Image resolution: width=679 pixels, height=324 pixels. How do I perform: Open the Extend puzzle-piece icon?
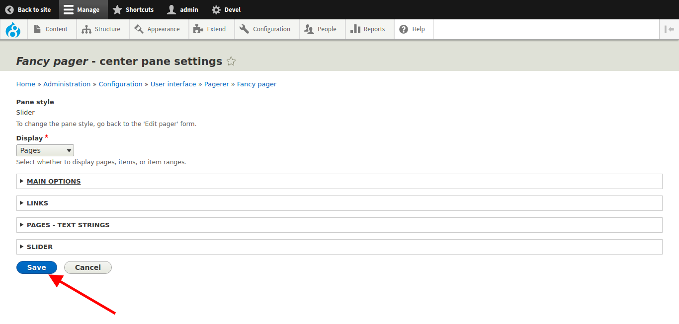[197, 28]
